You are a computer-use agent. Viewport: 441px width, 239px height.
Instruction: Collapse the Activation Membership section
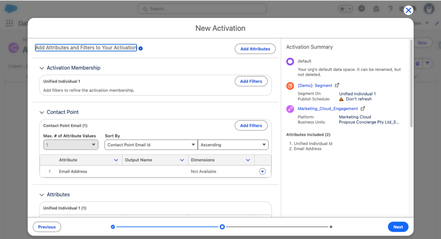pyautogui.click(x=42, y=68)
